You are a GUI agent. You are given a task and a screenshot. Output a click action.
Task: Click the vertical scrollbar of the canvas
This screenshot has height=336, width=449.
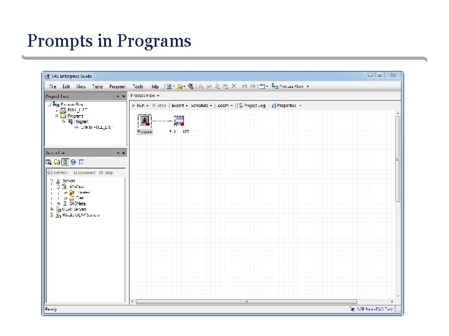pos(398,159)
